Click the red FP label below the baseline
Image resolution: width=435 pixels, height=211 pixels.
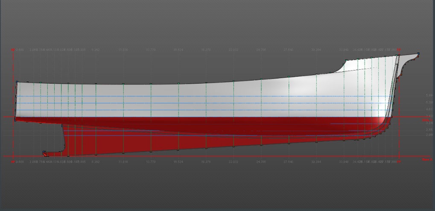pos(399,161)
